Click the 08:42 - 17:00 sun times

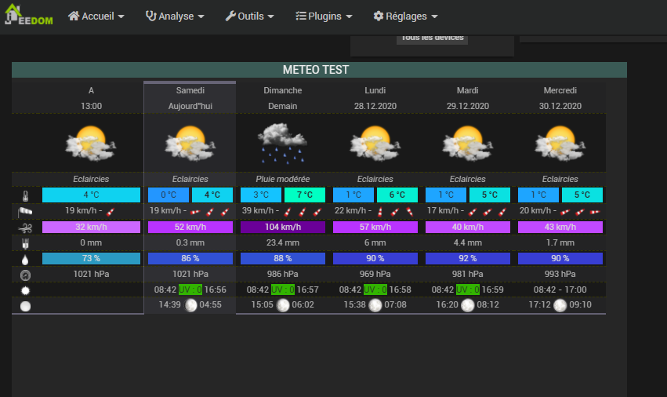pos(560,290)
